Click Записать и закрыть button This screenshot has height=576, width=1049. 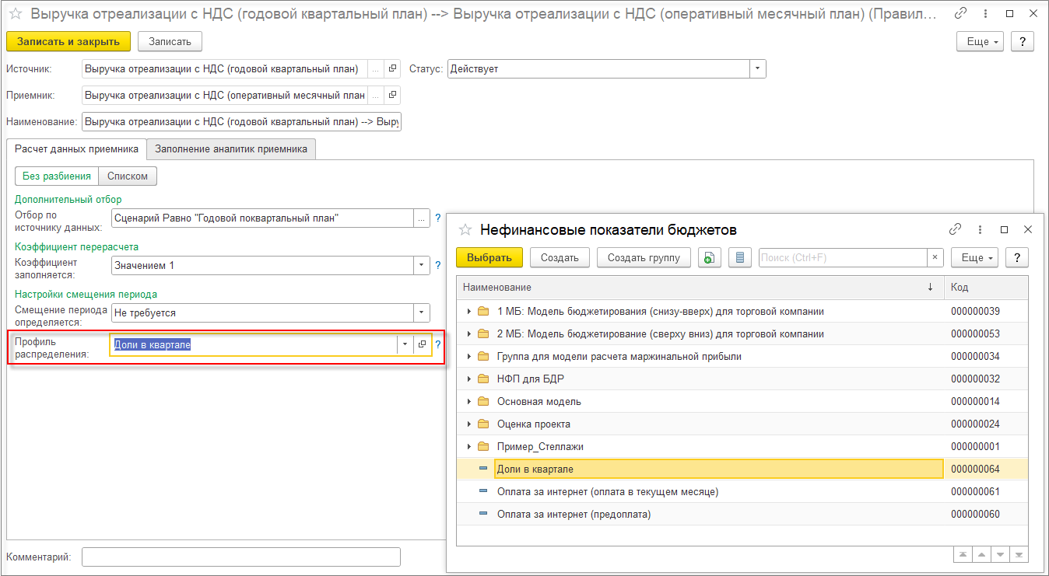coord(68,42)
